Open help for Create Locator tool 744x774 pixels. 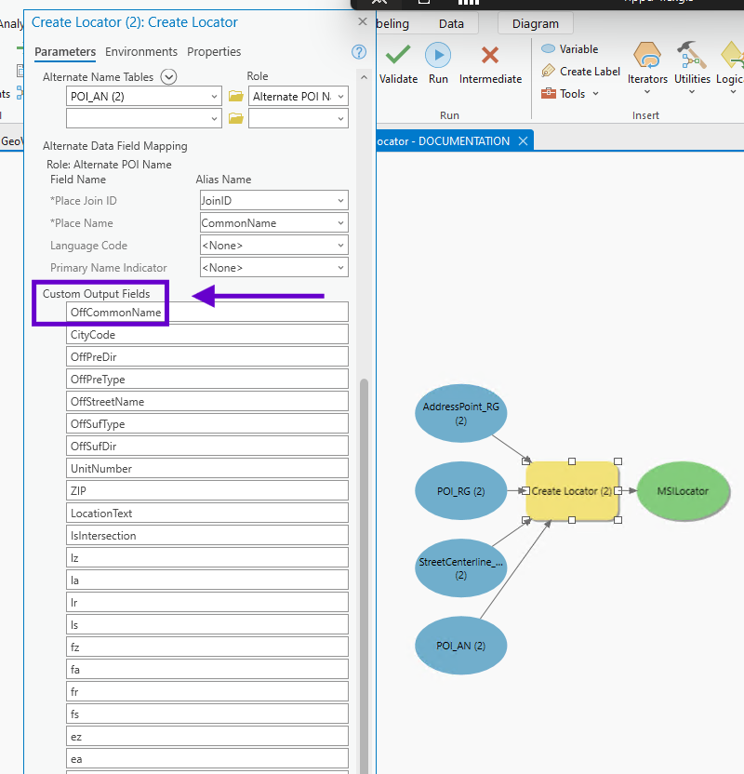pos(359,52)
